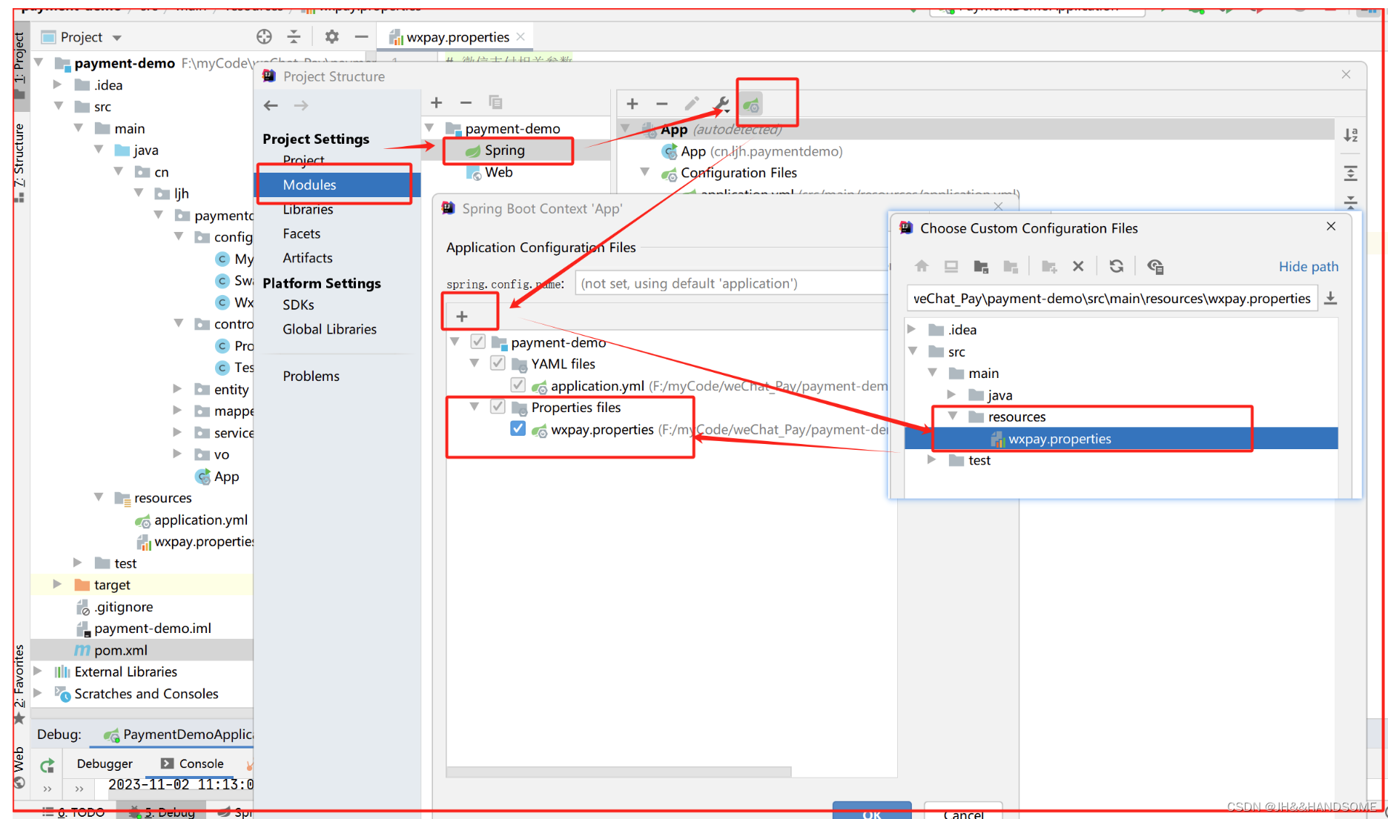Remove the selected Spring context
The height and width of the screenshot is (819, 1388).
662,104
